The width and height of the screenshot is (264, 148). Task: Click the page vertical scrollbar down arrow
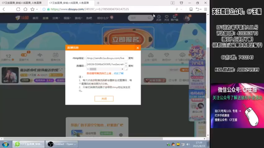pos(208,135)
